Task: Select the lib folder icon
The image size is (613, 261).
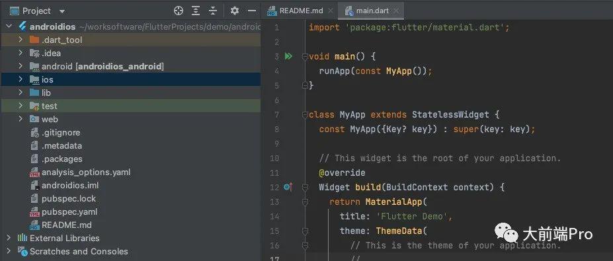Action: coord(34,93)
